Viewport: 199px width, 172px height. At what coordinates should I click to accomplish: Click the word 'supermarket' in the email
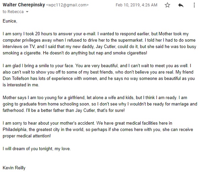point(130,40)
